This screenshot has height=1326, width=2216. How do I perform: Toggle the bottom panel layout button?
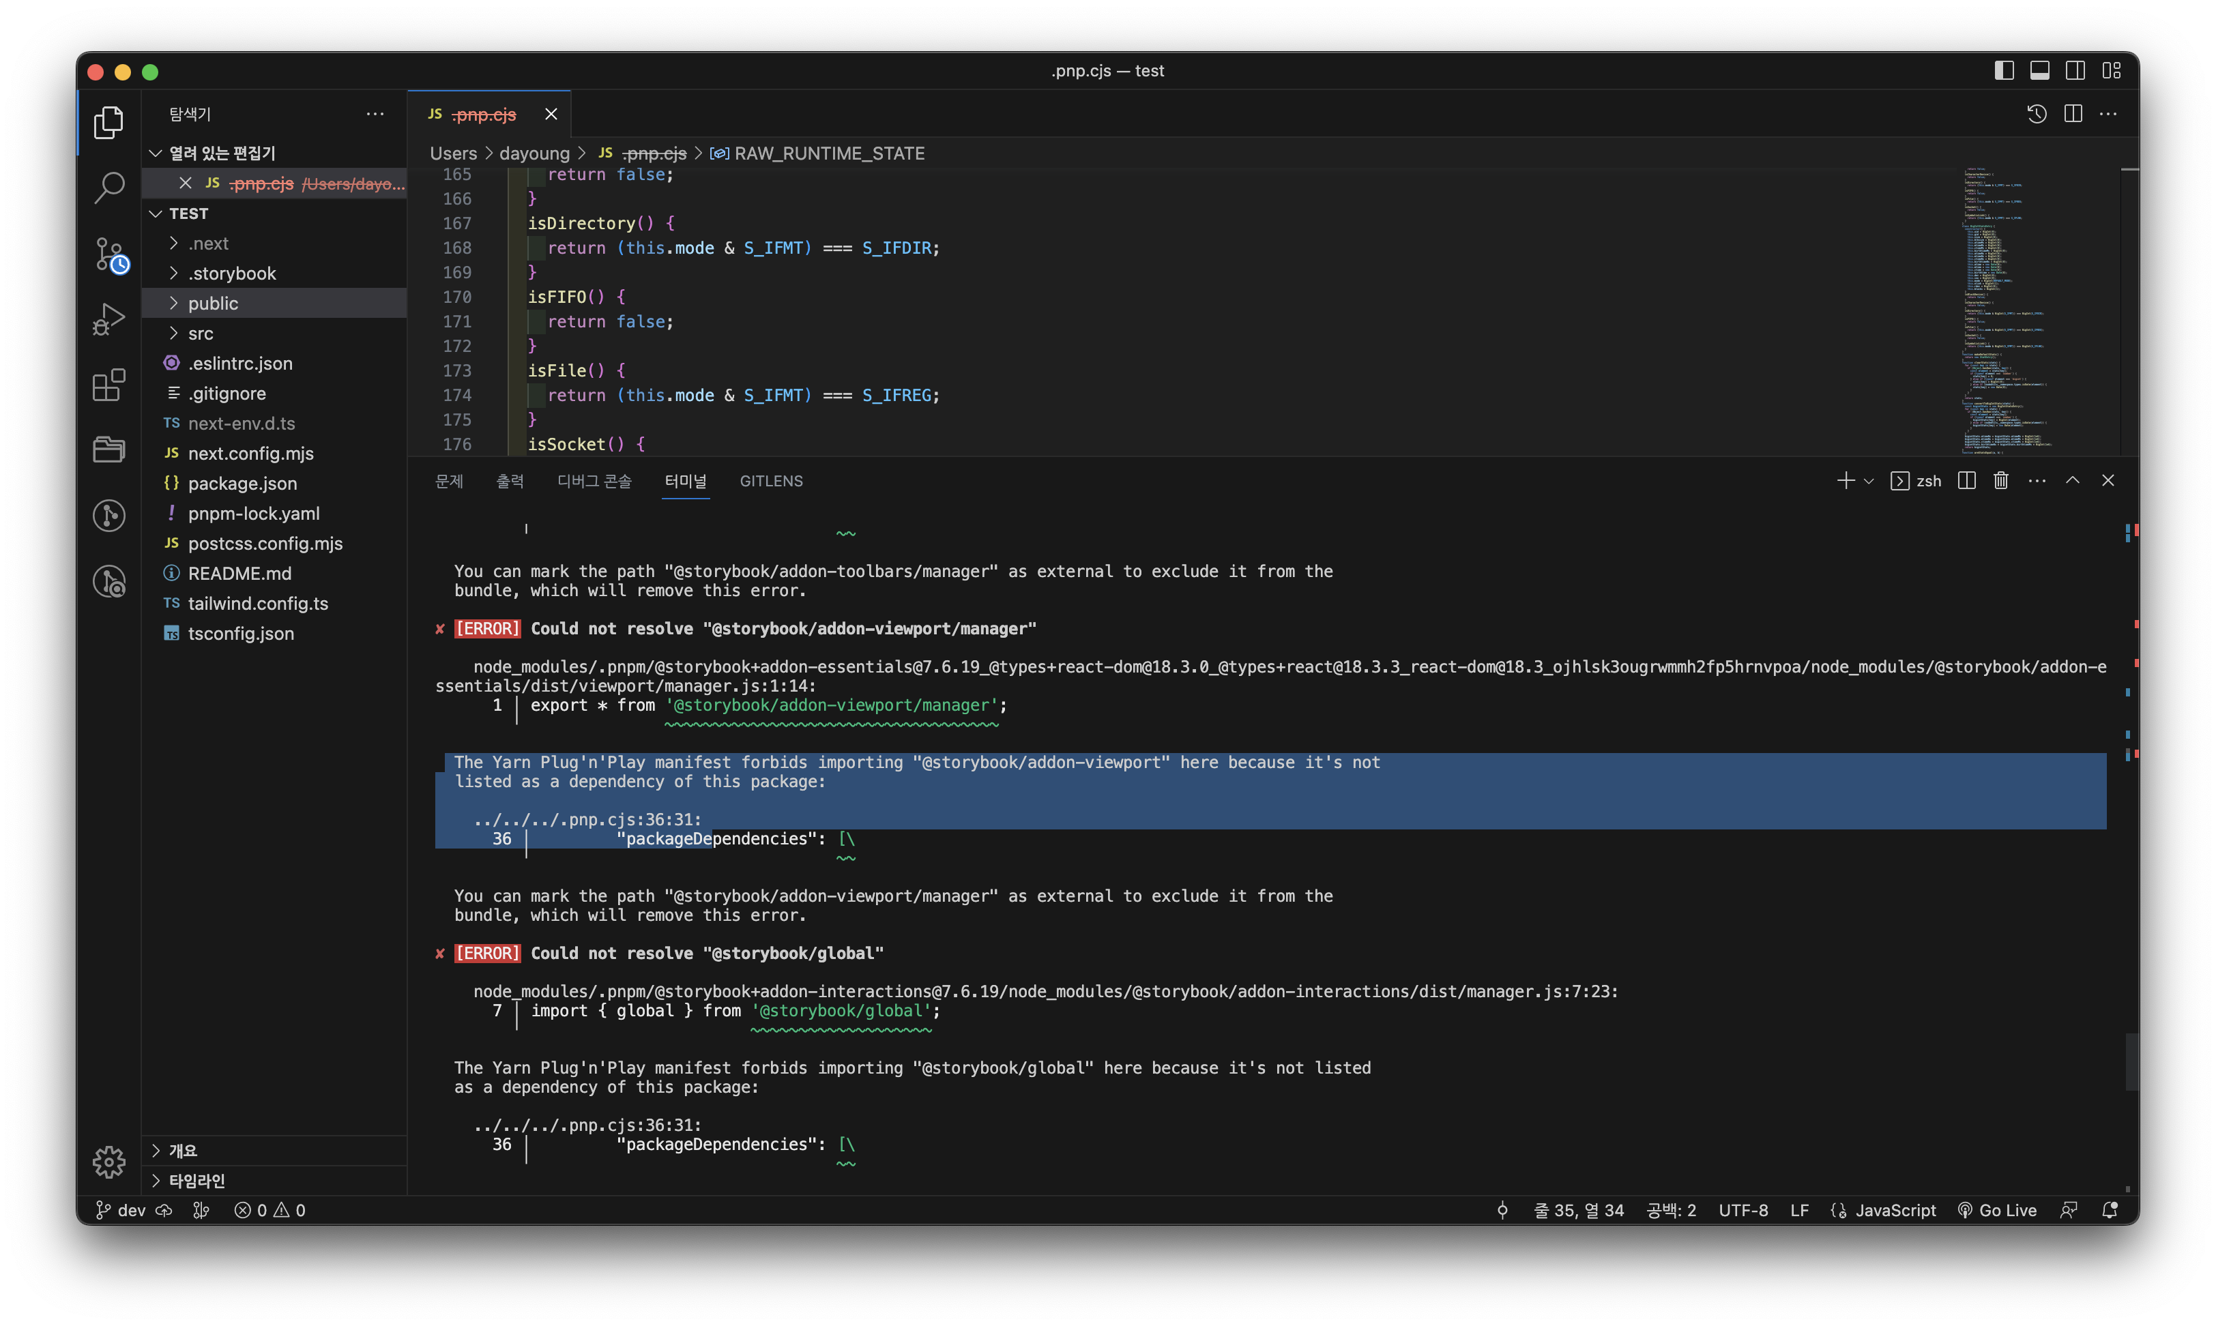[2039, 70]
